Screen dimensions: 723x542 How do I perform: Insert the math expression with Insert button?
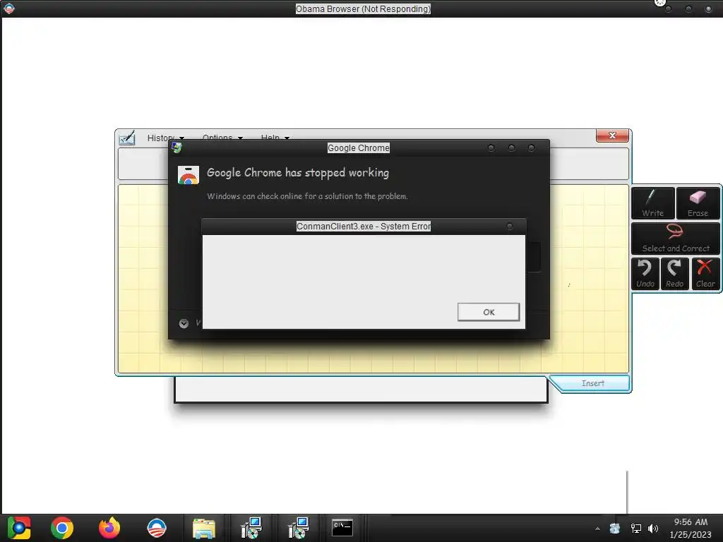click(x=592, y=383)
